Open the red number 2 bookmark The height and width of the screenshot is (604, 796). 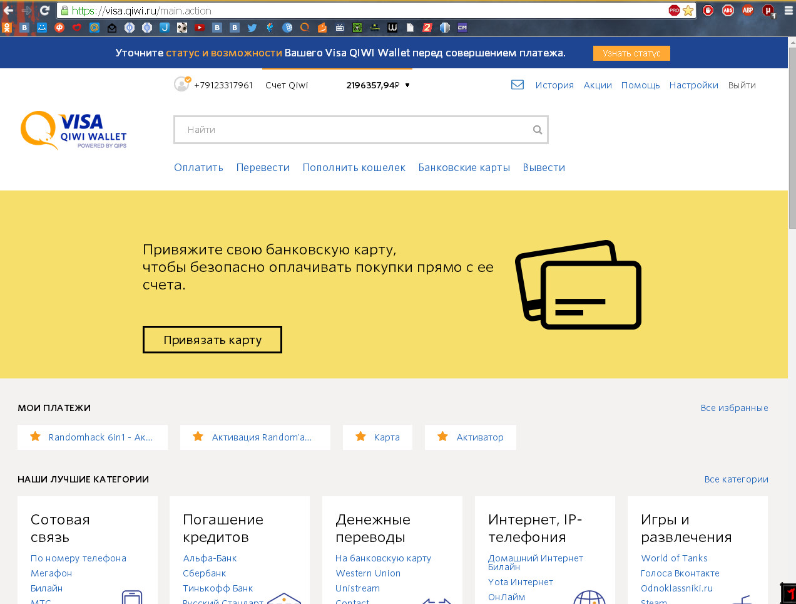point(427,27)
